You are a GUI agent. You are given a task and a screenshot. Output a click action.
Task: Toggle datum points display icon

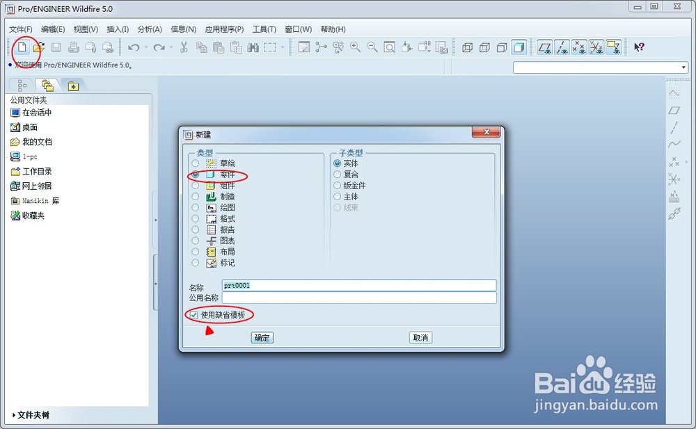pos(579,47)
